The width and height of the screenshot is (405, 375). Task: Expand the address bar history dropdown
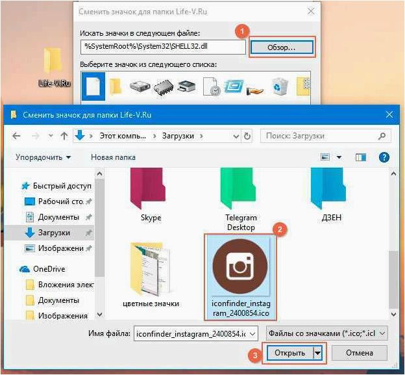tap(236, 136)
